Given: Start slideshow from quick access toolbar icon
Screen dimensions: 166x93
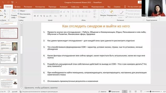Looking at the screenshot, I should click(x=12, y=2).
